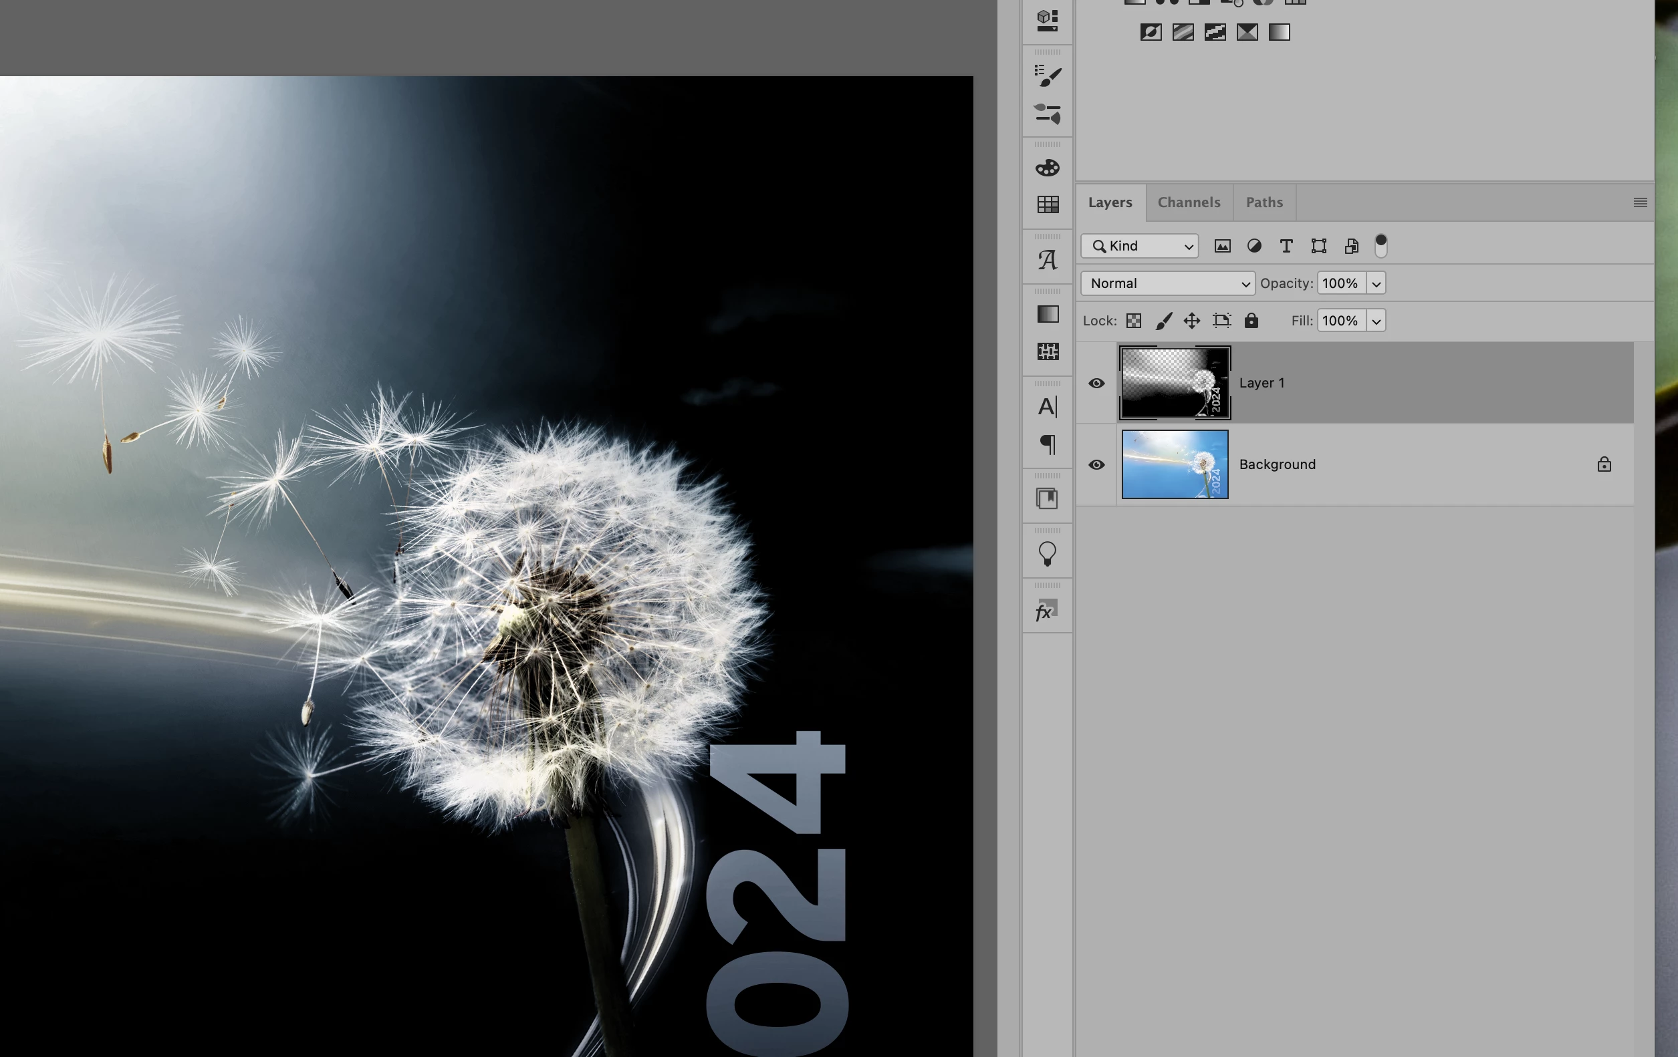
Task: Toggle the layer filtering switch
Action: (1381, 246)
